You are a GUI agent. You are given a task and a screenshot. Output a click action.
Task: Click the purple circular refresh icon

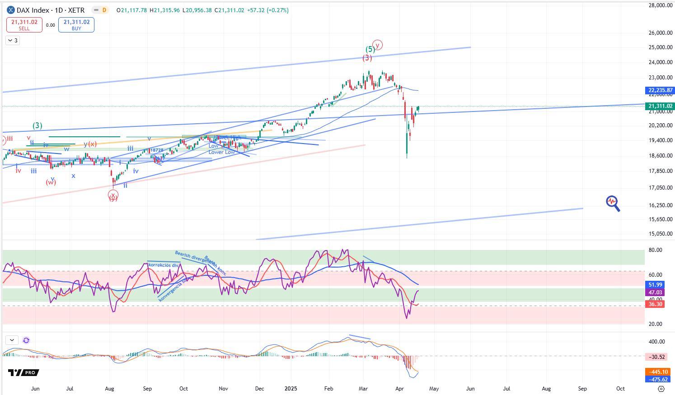26,340
